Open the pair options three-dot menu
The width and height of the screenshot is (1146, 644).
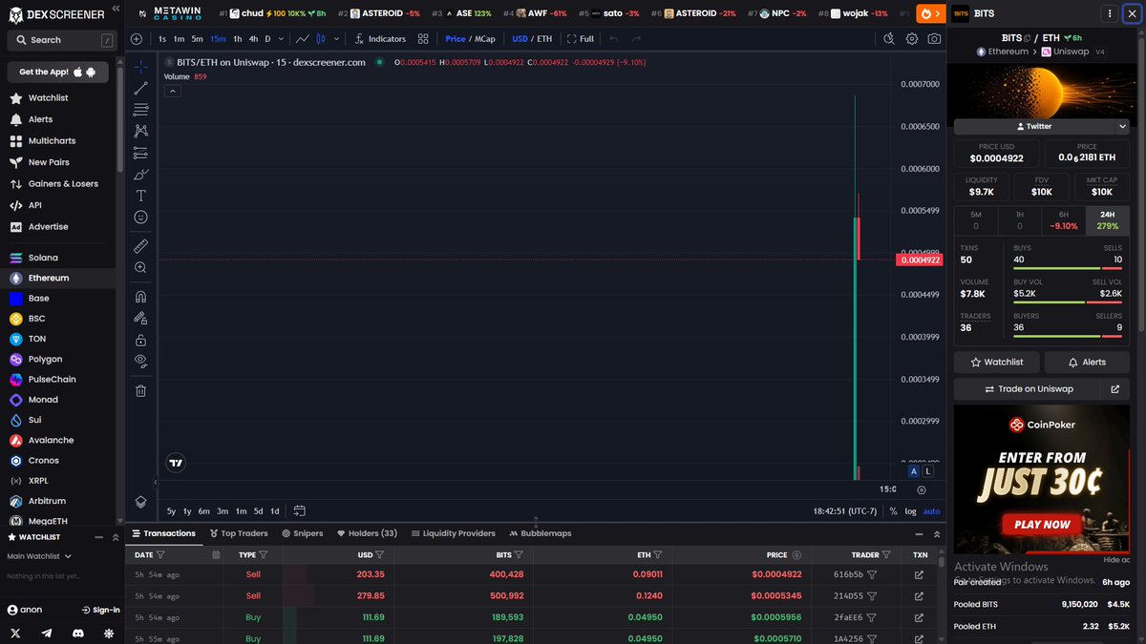(1108, 14)
